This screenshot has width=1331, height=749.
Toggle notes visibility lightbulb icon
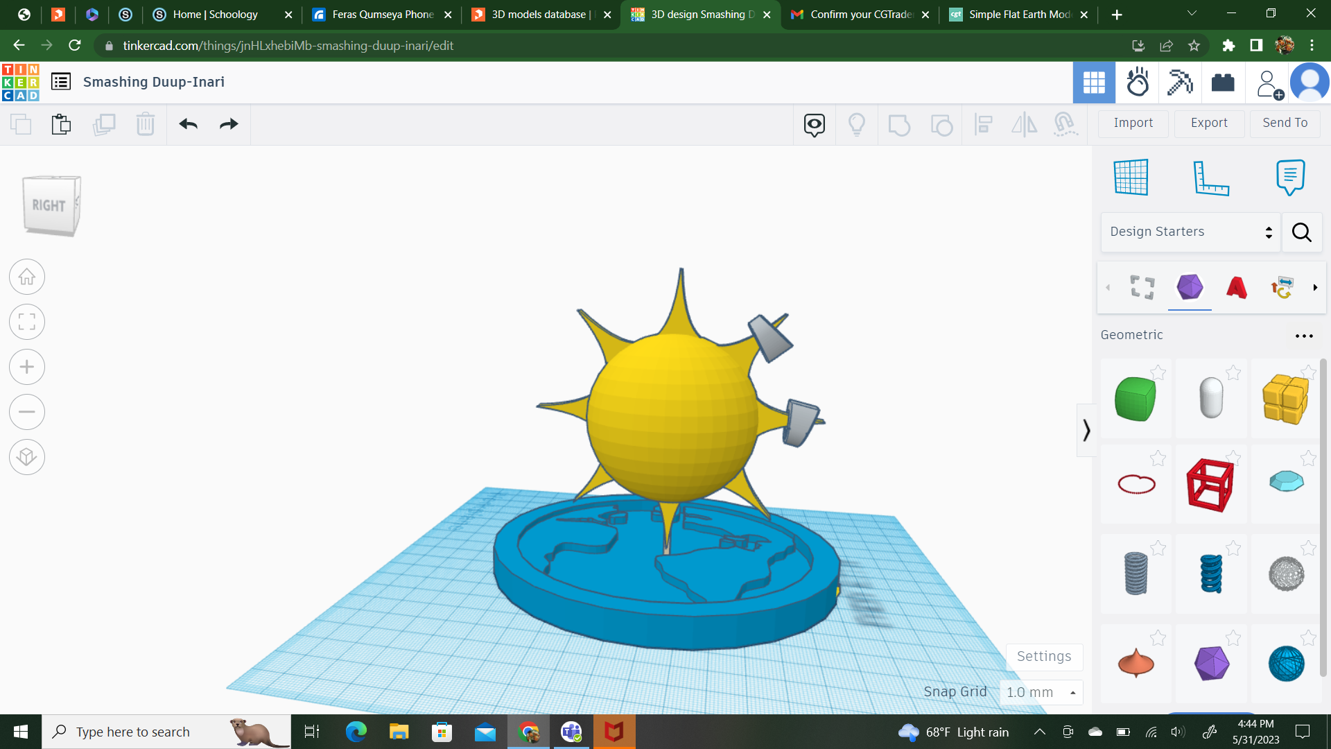(x=857, y=125)
